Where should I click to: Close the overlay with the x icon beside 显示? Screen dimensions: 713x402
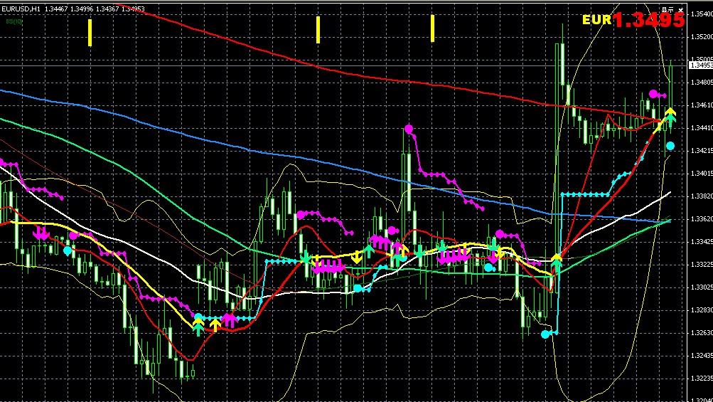click(681, 9)
